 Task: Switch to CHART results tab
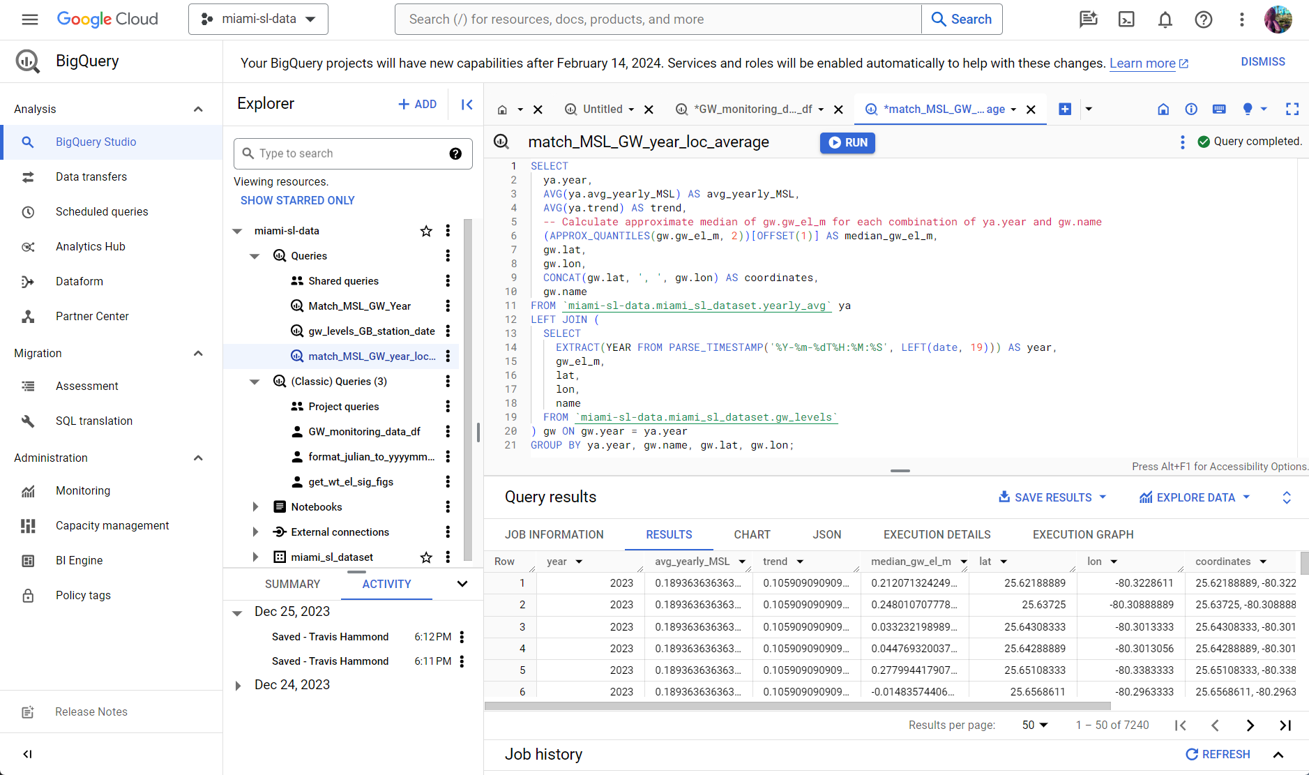tap(752, 534)
